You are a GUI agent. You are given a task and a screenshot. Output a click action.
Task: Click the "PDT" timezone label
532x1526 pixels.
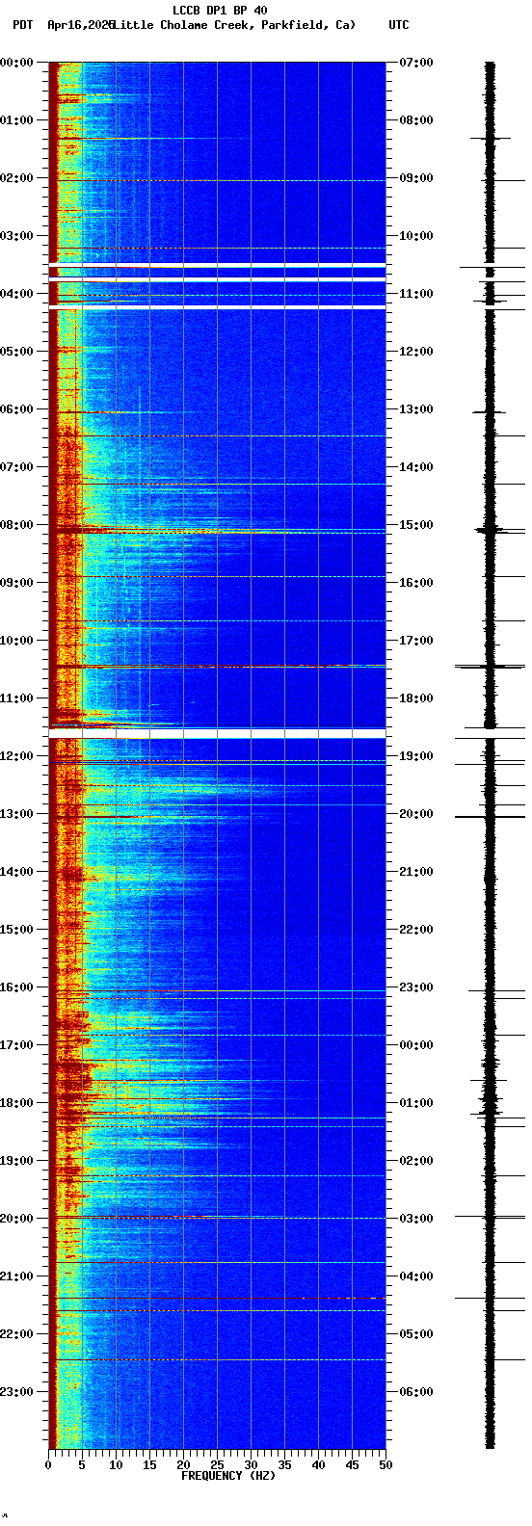22,25
